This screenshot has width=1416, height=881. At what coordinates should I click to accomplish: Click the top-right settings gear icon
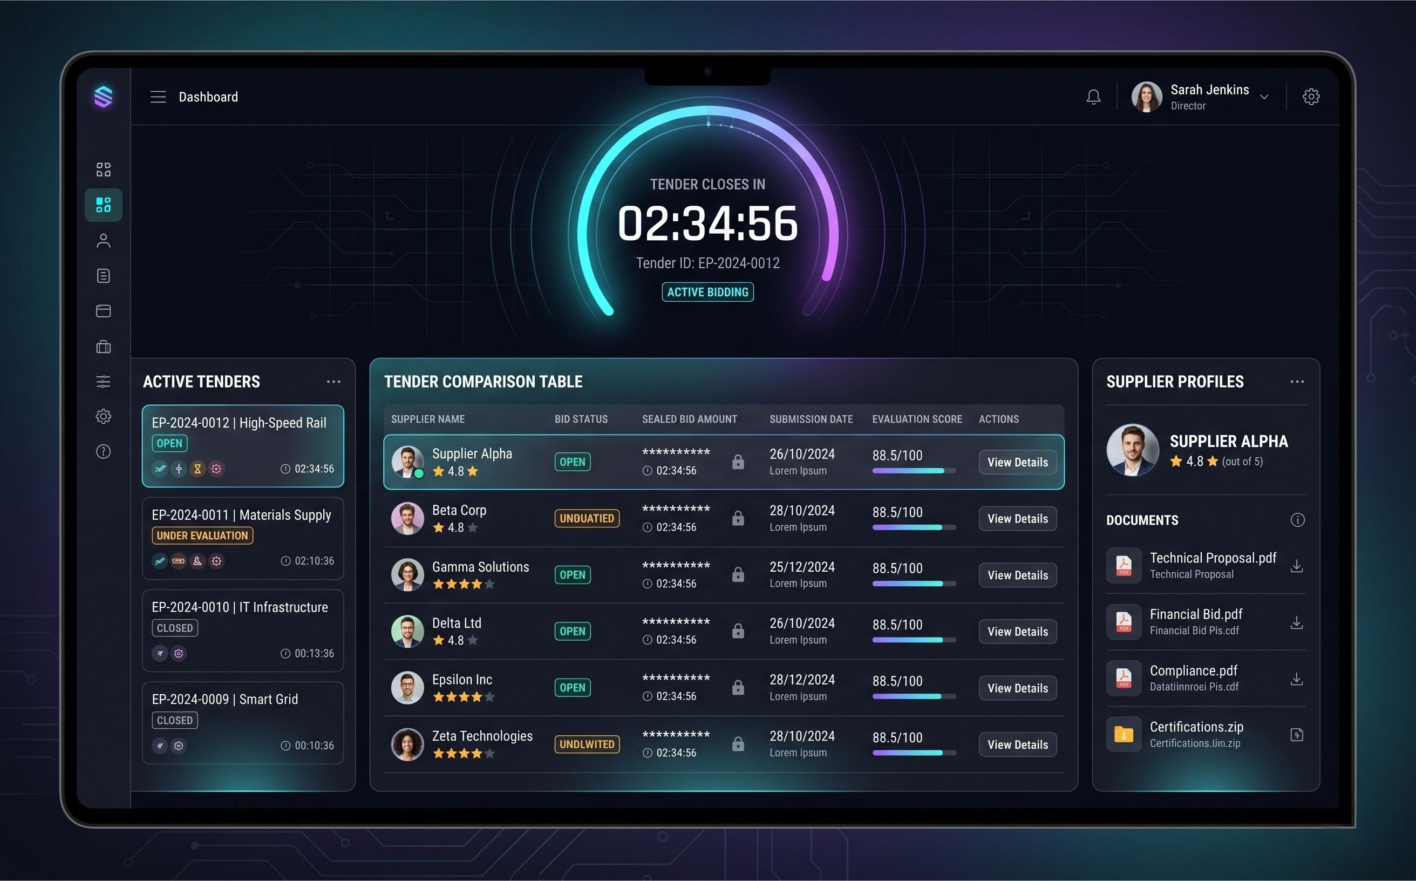point(1311,97)
